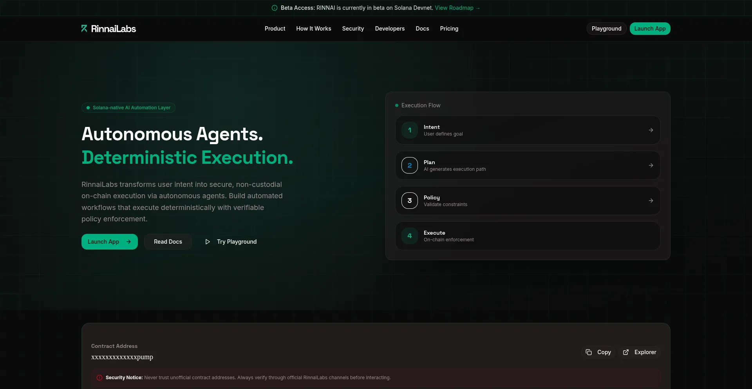Click the beta info circle icon
Image resolution: width=752 pixels, height=389 pixels.
(x=275, y=8)
